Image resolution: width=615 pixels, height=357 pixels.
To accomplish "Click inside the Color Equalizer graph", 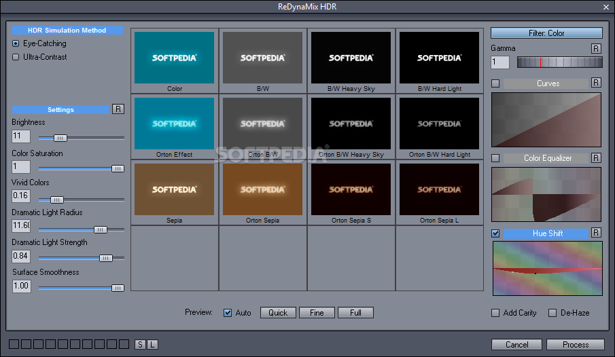I will point(546,194).
